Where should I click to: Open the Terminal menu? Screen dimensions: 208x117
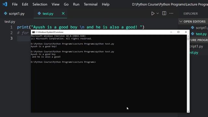tap(91, 4)
